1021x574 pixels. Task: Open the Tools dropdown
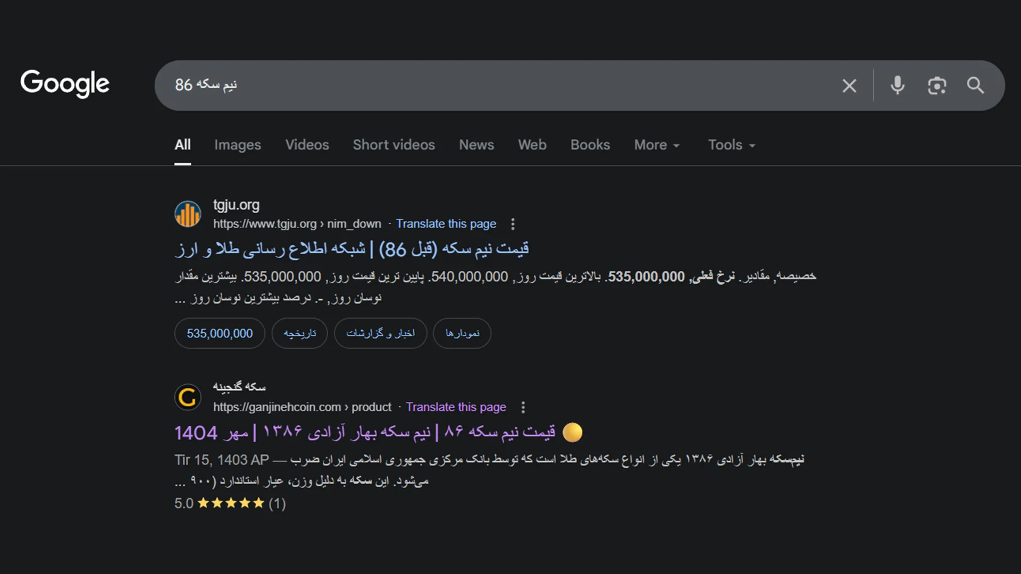click(731, 145)
